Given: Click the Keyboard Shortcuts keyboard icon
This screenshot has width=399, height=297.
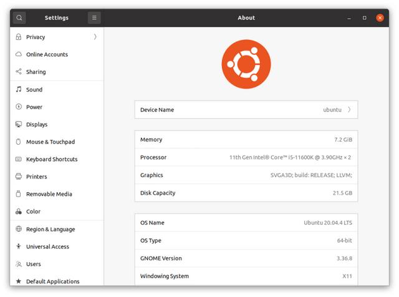Looking at the screenshot, I should coord(19,159).
